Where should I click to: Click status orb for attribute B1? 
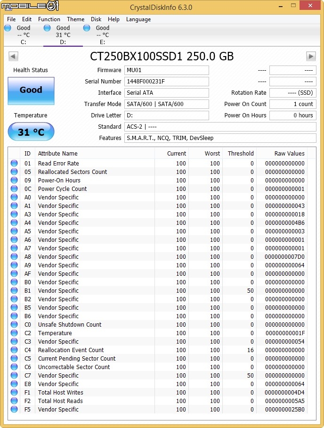point(14,290)
